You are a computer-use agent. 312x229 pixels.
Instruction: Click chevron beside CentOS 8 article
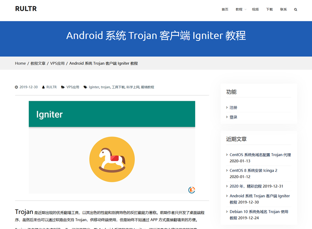[x=227, y=170]
